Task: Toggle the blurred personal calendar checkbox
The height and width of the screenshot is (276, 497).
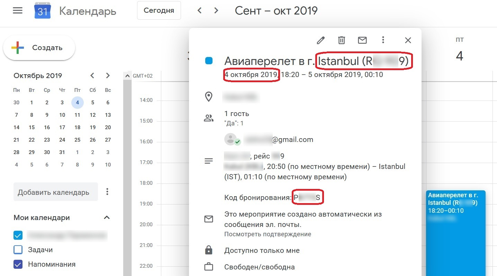Action: click(18, 236)
